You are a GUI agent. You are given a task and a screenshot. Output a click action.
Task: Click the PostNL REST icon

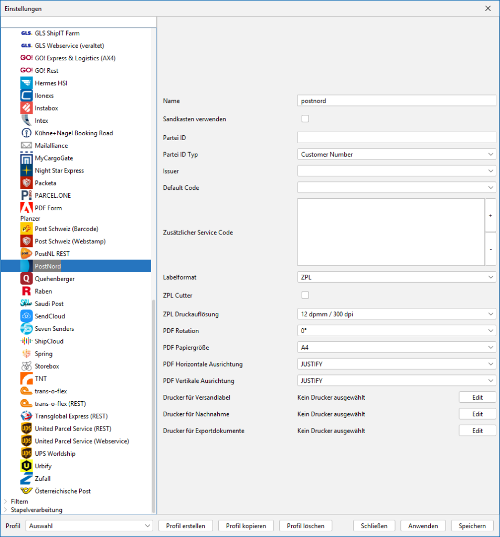[26, 254]
